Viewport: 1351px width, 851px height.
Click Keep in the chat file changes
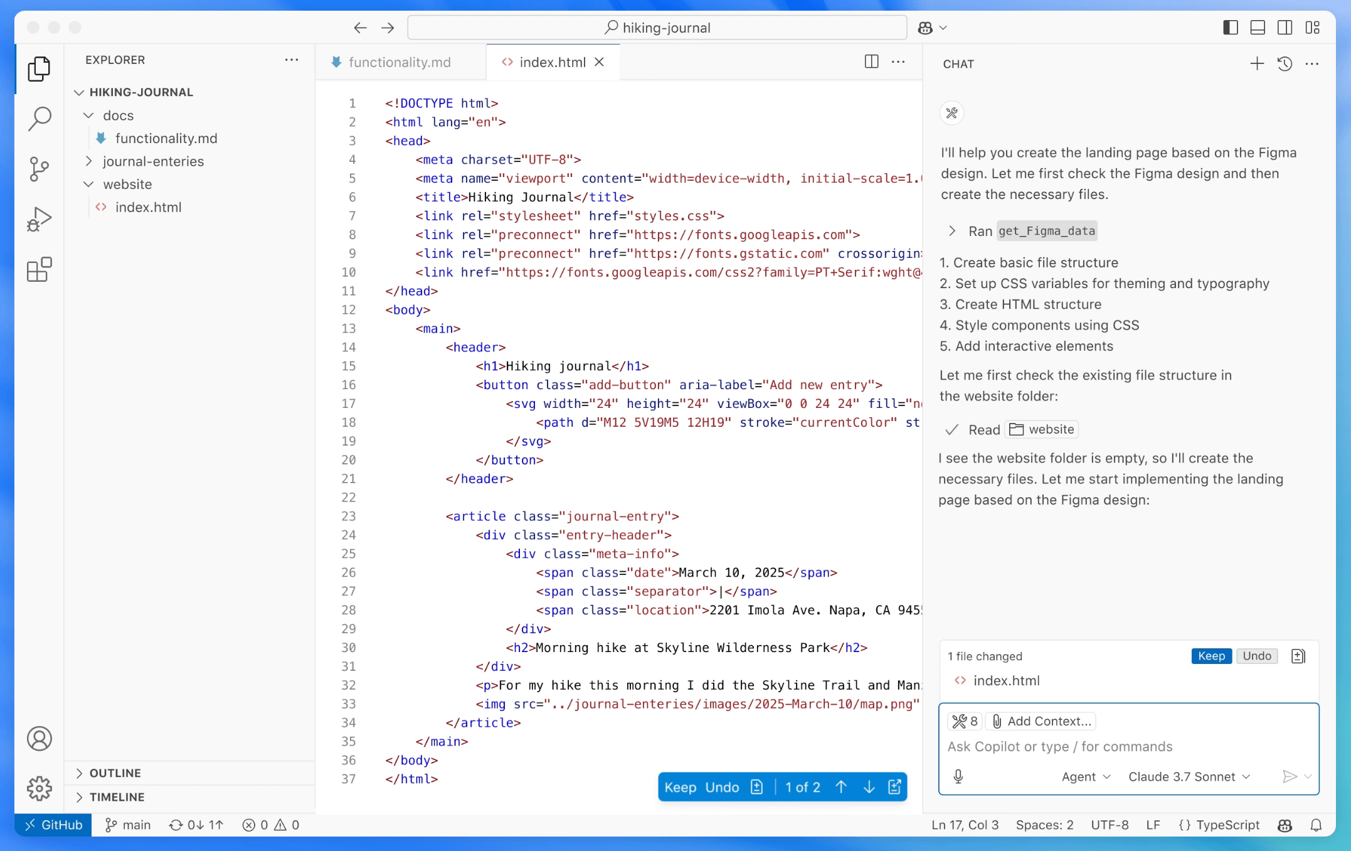pyautogui.click(x=1211, y=656)
